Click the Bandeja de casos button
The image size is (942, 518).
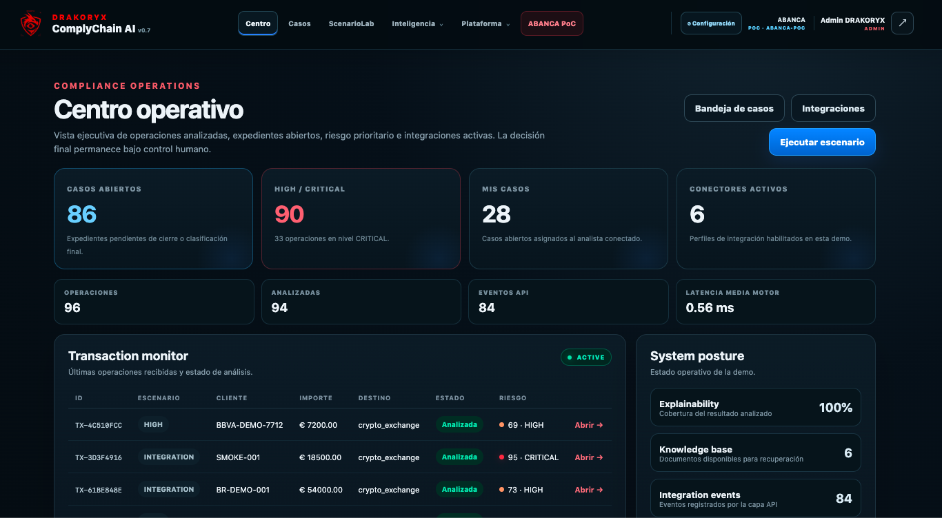(x=734, y=108)
